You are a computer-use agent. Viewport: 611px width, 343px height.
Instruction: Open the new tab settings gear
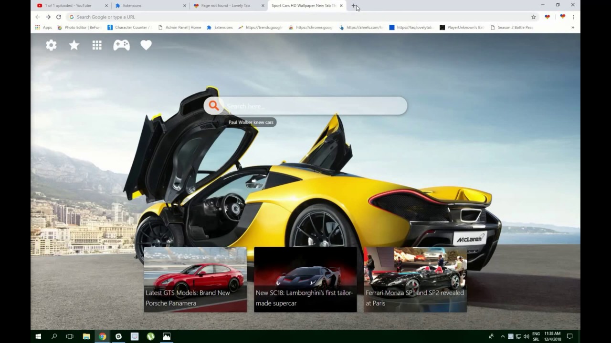[x=51, y=45]
